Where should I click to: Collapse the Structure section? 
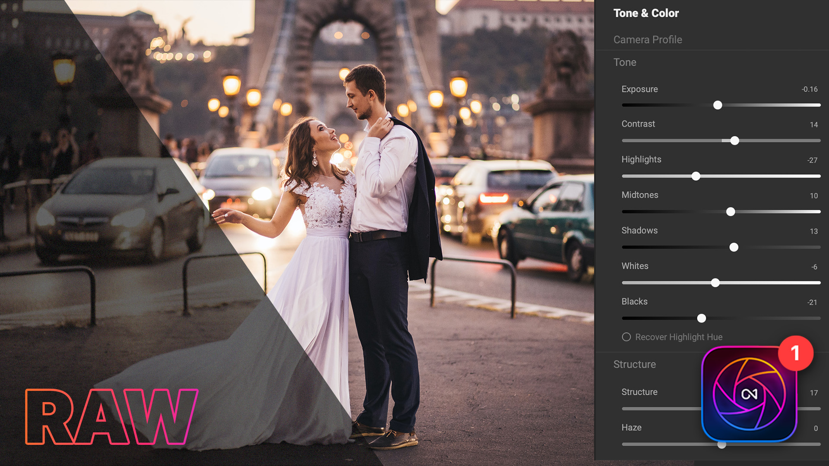click(x=635, y=364)
